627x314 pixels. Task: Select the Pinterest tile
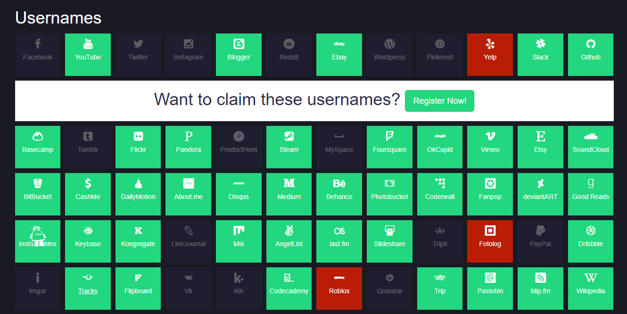tap(440, 55)
